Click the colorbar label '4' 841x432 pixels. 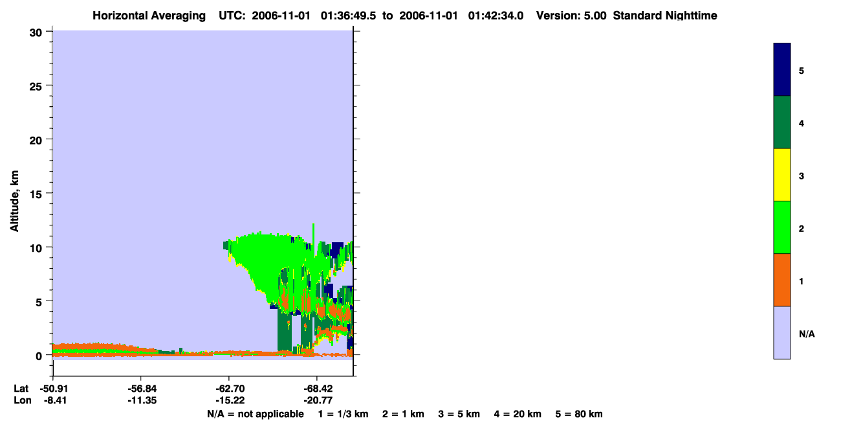click(x=802, y=123)
